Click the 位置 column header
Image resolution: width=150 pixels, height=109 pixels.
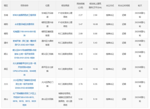[x=47, y=5]
